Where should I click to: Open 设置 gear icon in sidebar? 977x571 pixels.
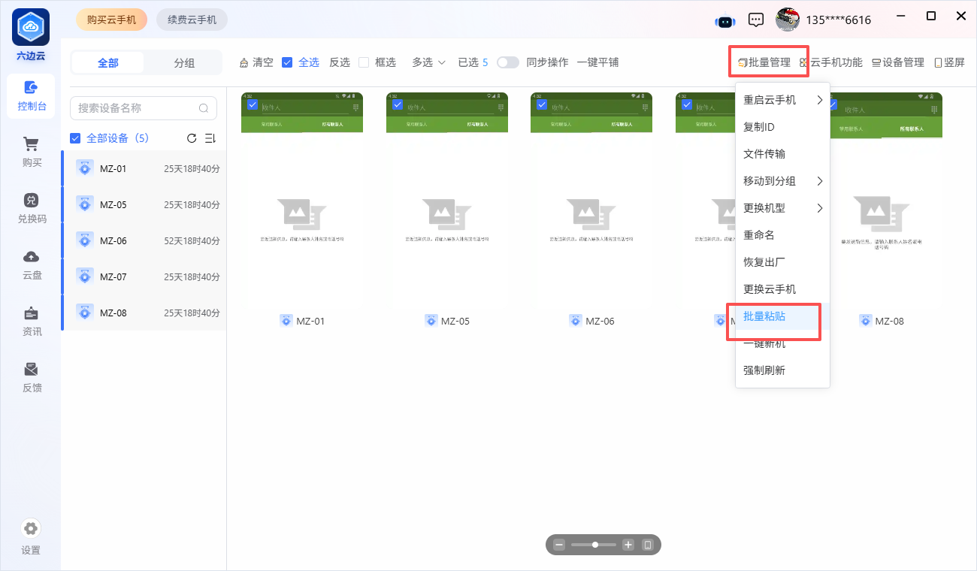click(31, 528)
